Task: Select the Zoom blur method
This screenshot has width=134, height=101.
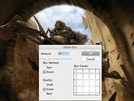Action: [x=44, y=72]
